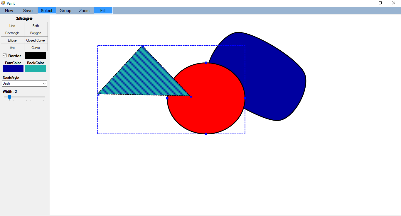The height and width of the screenshot is (216, 401).
Task: Click the ellipse's bottom selection handle
Action: tap(206, 134)
